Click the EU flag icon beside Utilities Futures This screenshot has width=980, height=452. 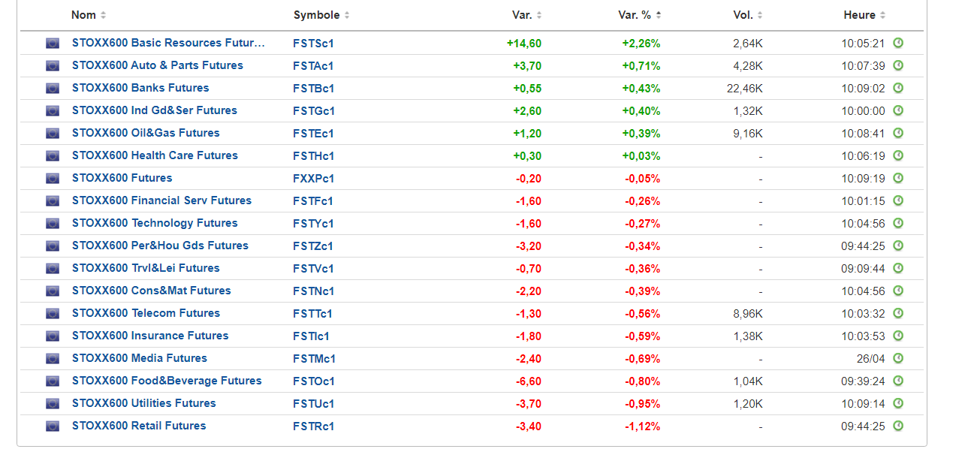click(53, 404)
